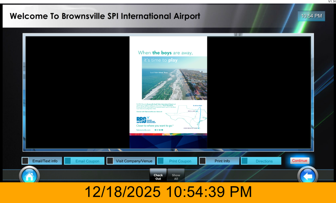This screenshot has height=203, width=336.
Task: Click the flybrownsville.com link in the ad
Action: pyautogui.click(x=143, y=130)
